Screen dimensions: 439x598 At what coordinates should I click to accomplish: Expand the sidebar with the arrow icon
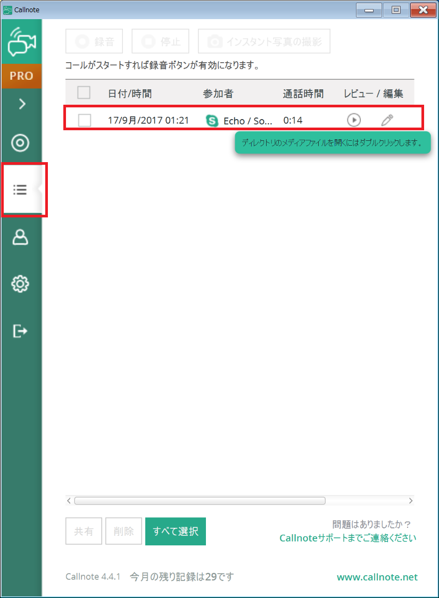21,104
